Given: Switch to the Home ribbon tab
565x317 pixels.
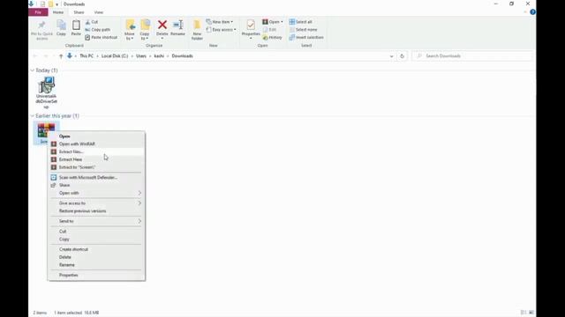Looking at the screenshot, I should point(58,12).
